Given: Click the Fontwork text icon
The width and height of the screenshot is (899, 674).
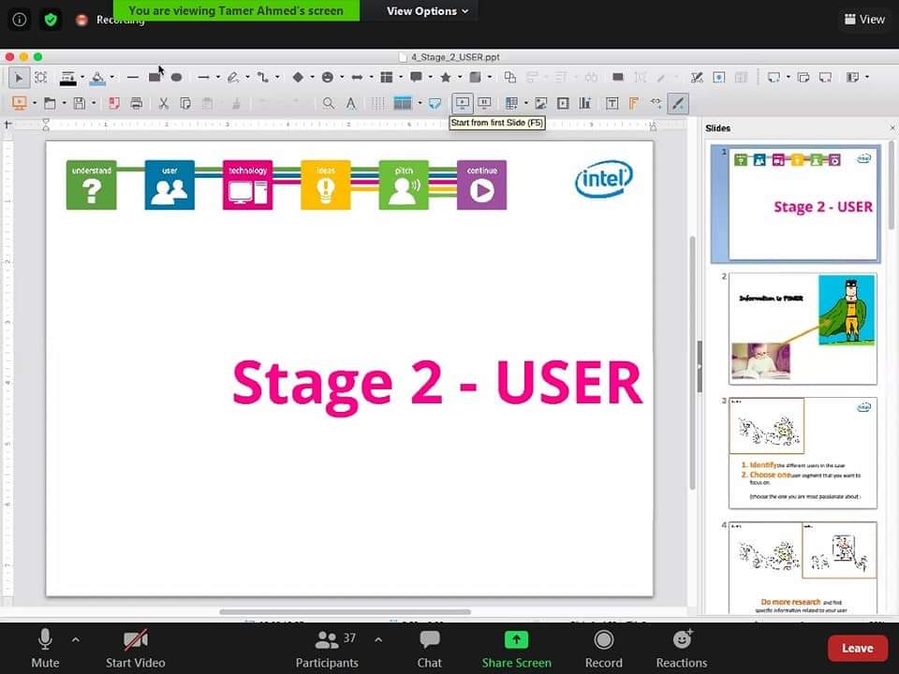Looking at the screenshot, I should coord(635,103).
